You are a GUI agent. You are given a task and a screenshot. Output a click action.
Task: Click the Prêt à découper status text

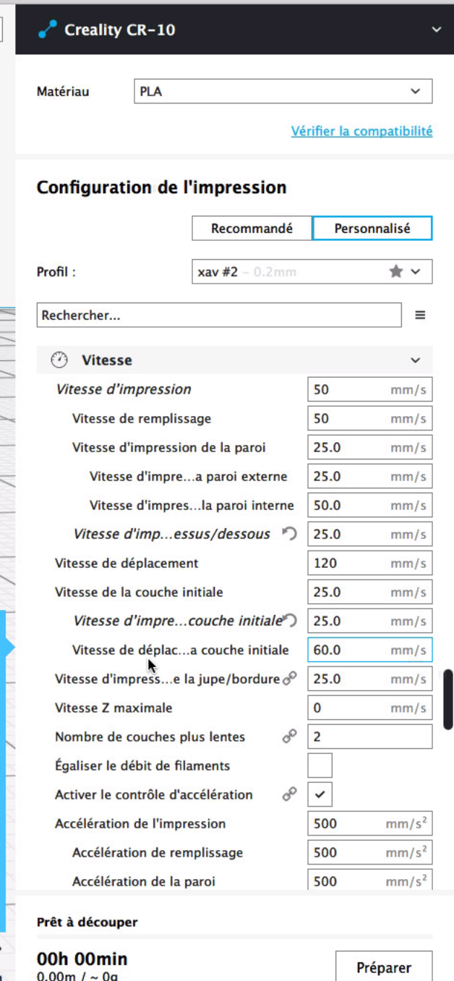87,922
